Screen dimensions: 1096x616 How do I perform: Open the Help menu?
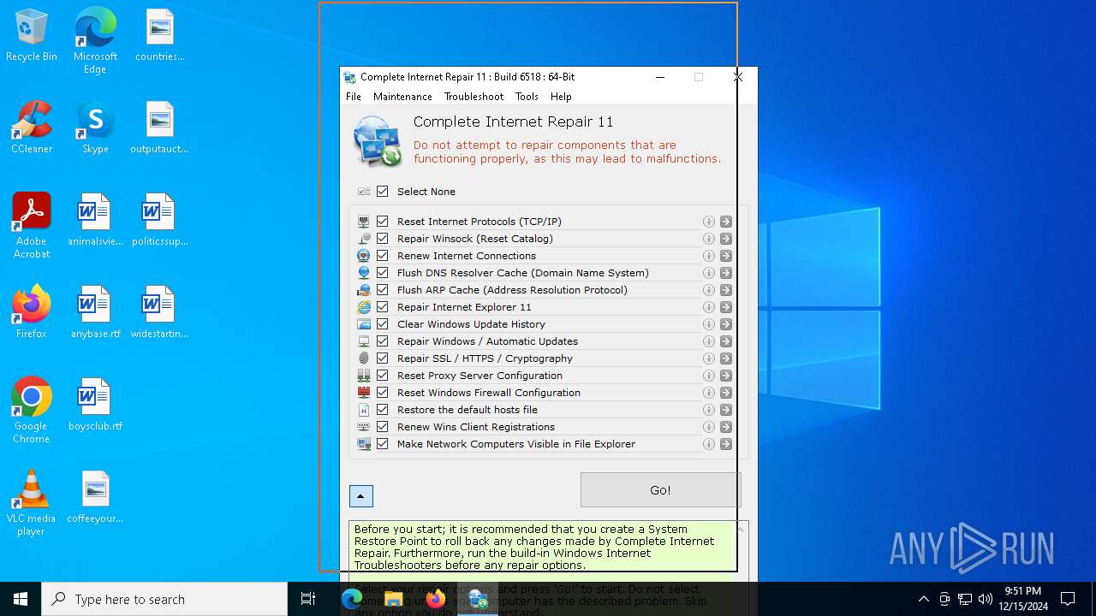(561, 97)
